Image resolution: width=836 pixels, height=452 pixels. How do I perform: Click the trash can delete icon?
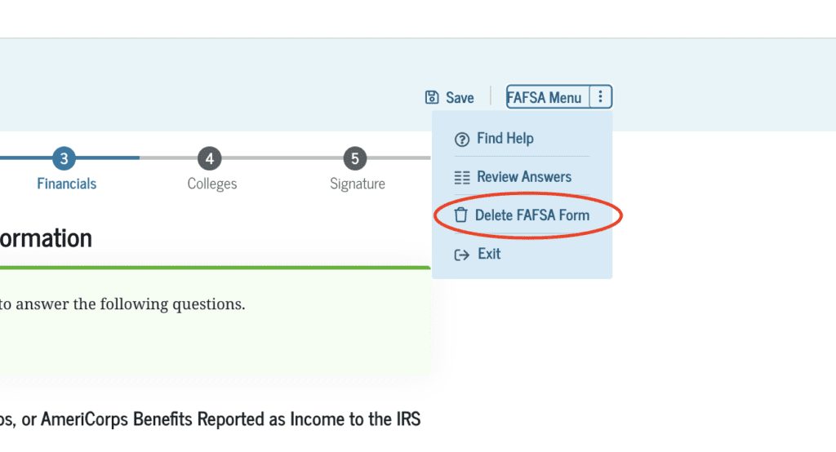click(461, 215)
